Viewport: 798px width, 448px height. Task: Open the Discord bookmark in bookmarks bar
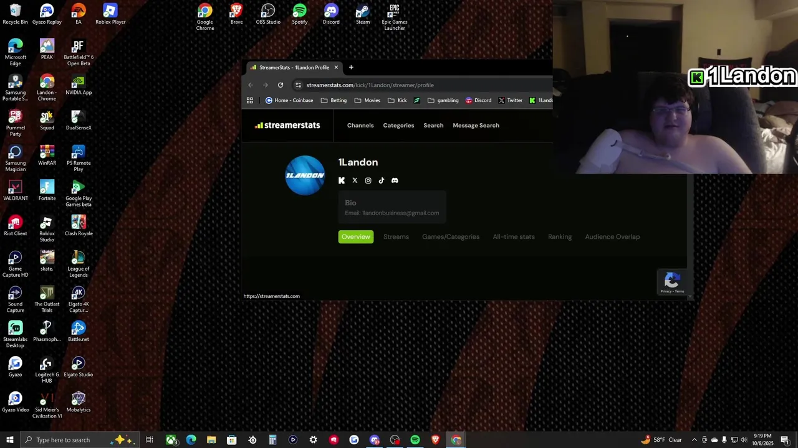pyautogui.click(x=478, y=100)
